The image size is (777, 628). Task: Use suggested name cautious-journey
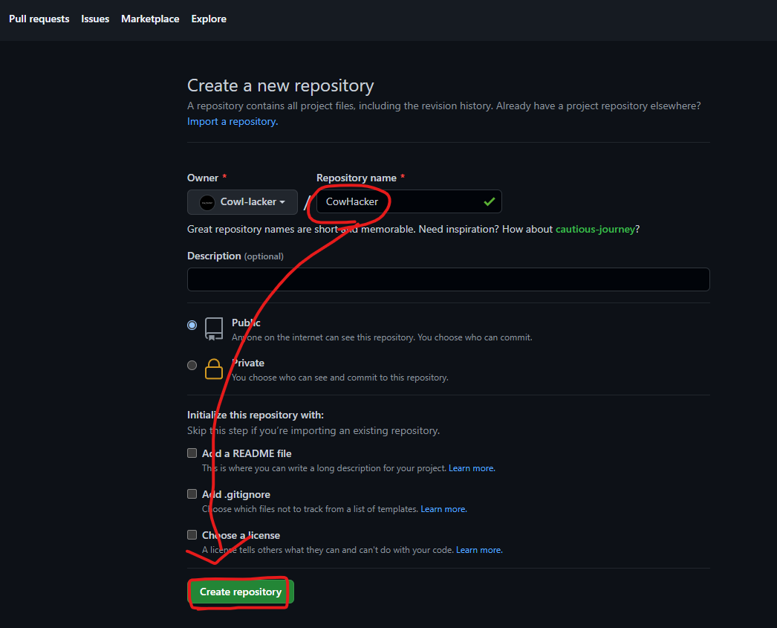(x=595, y=229)
